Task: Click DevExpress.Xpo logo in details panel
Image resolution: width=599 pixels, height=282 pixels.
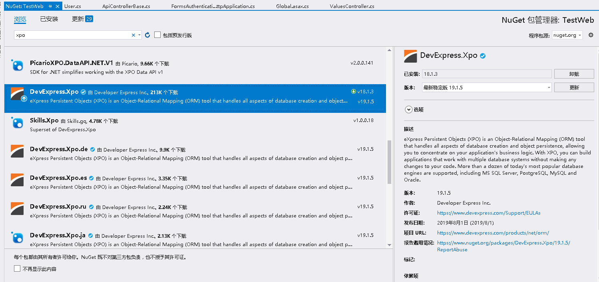Action: [x=410, y=56]
